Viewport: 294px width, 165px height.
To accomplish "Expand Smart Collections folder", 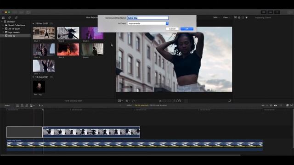I will point(3,25).
